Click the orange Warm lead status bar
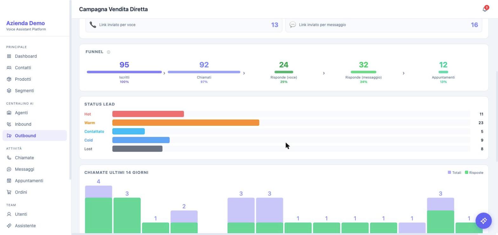 pos(186,123)
